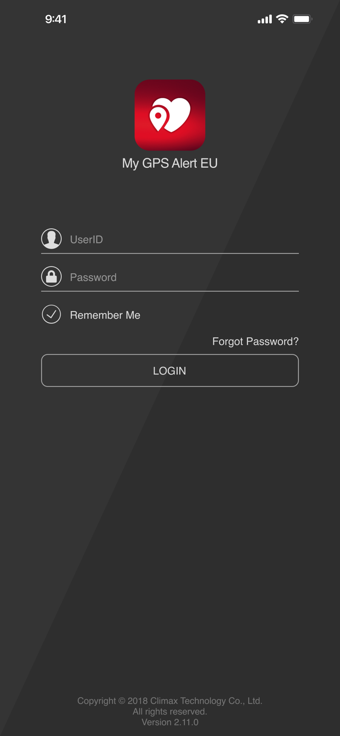Viewport: 340px width, 736px height.
Task: Open the Forgot Password? link
Action: (255, 342)
